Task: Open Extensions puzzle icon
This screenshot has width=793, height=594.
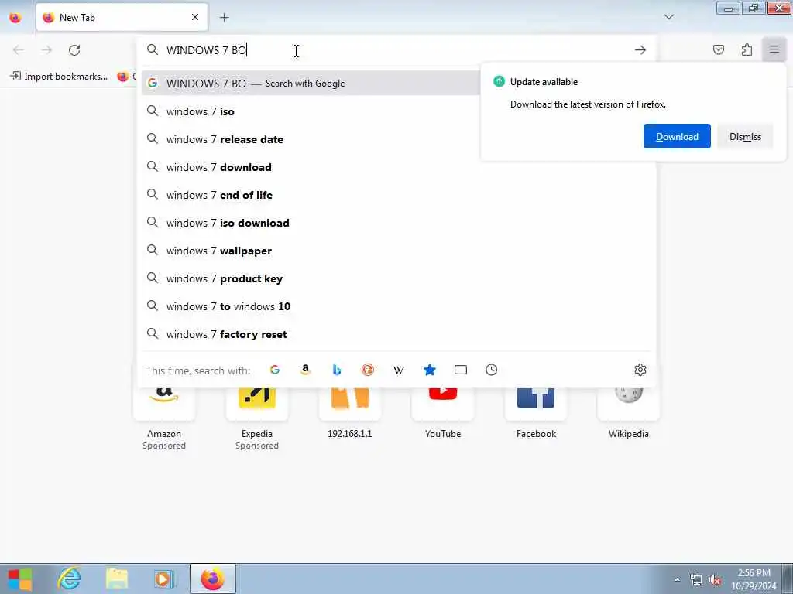Action: click(x=747, y=49)
